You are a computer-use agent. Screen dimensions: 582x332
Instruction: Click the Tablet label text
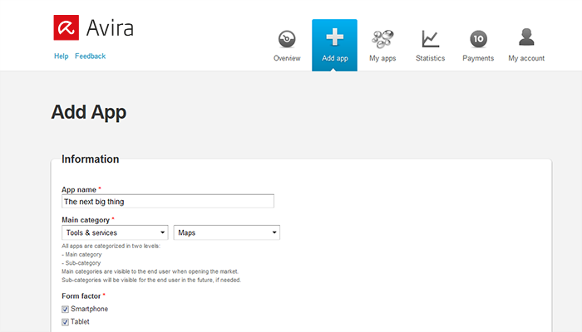pos(80,322)
